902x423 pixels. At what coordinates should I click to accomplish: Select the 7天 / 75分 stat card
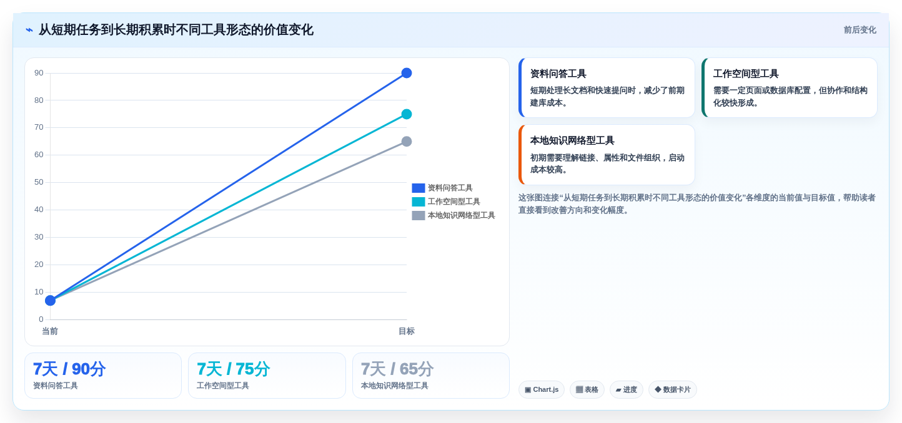[x=267, y=376]
